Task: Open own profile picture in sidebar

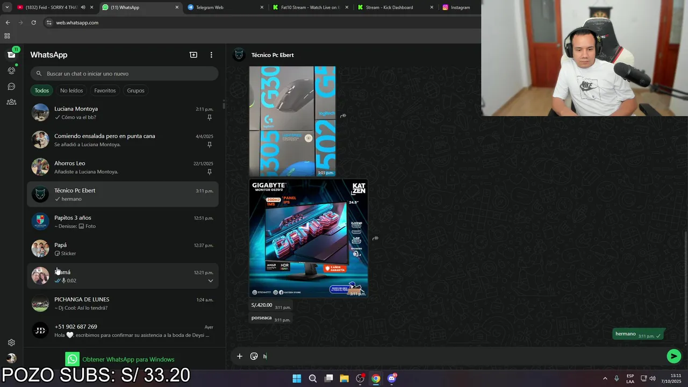Action: coord(11,359)
